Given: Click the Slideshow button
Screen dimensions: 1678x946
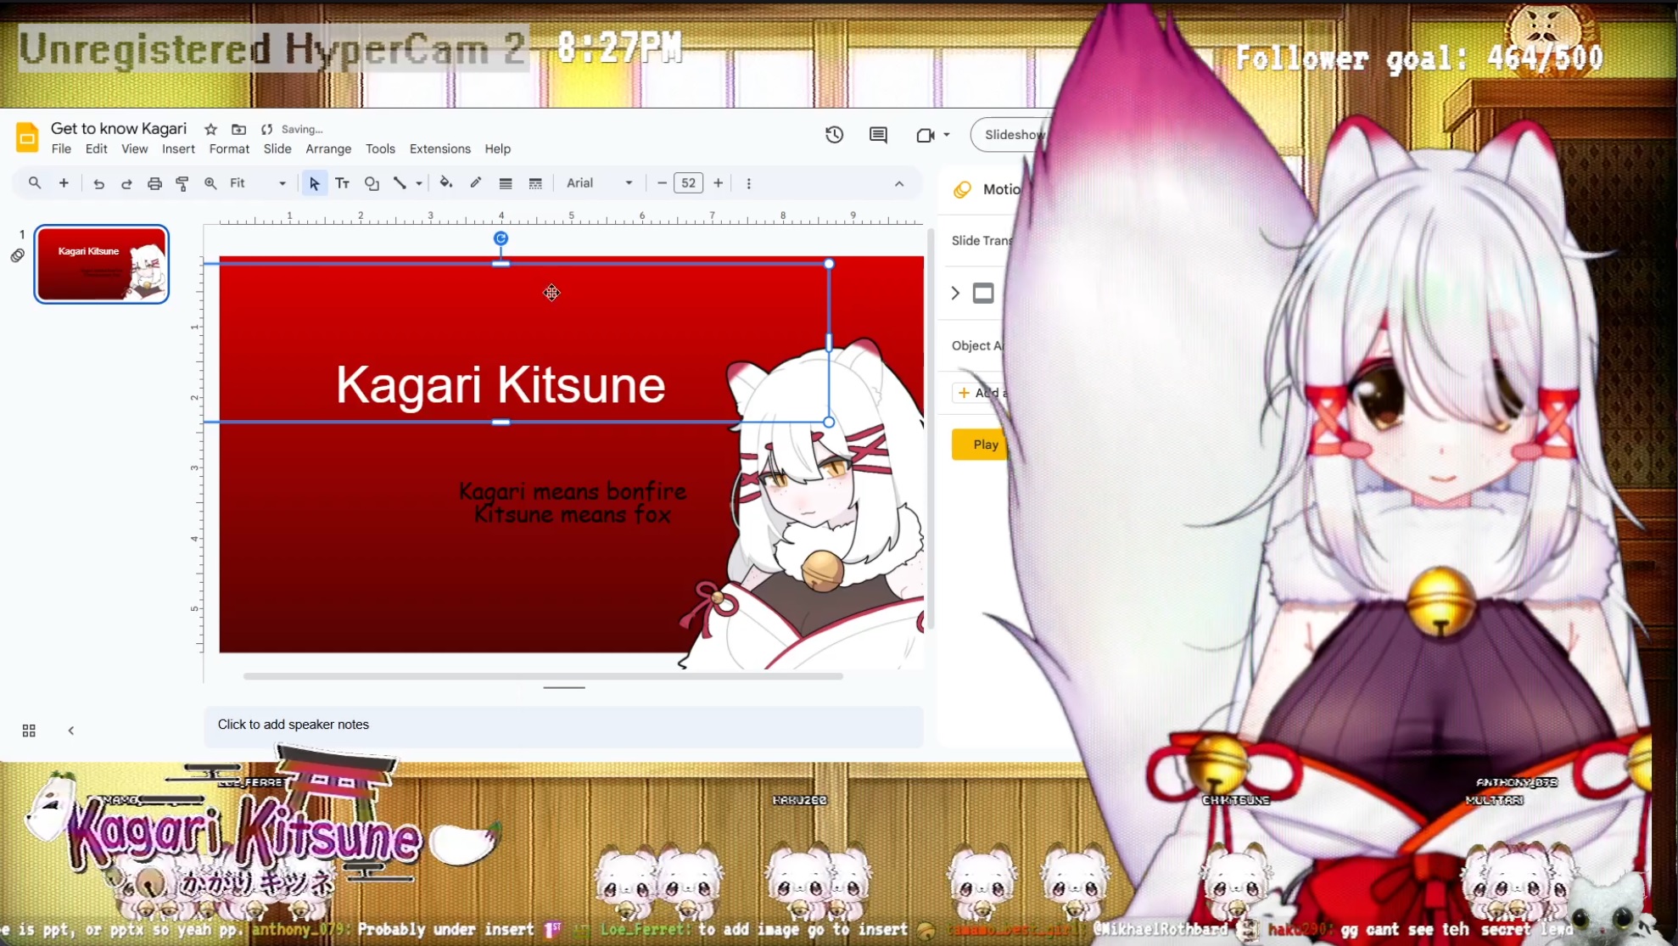Looking at the screenshot, I should (1014, 135).
